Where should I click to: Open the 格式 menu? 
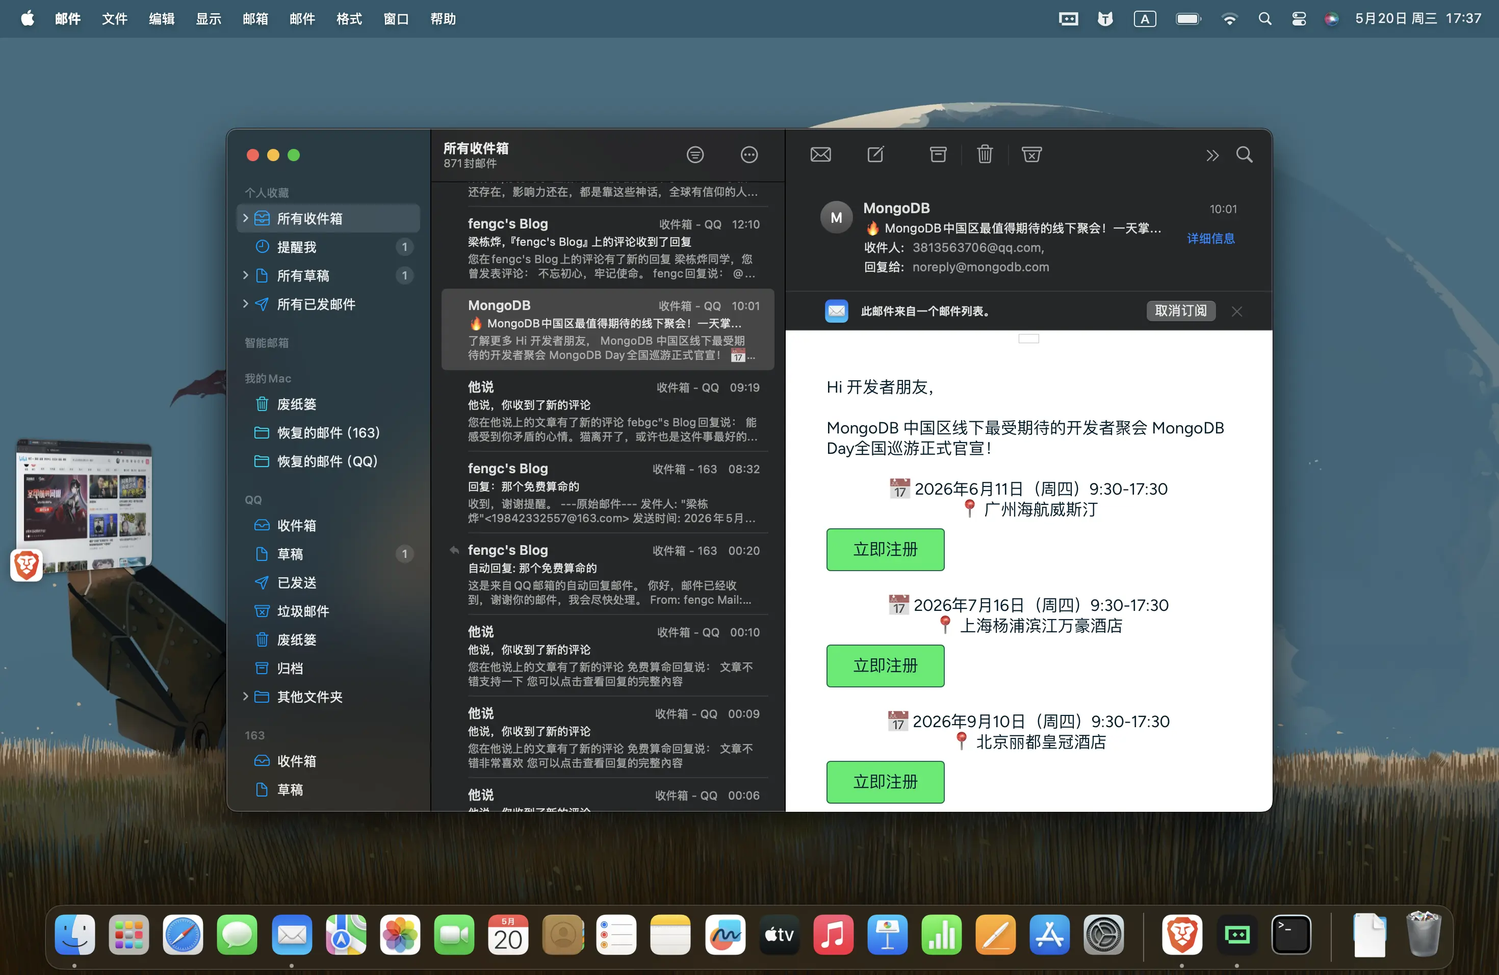[x=349, y=19]
